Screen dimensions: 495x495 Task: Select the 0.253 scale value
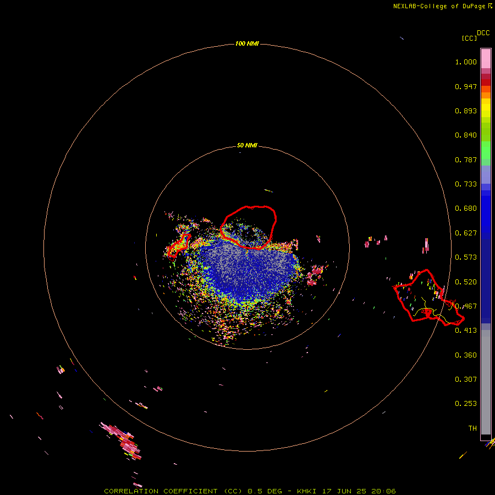tap(466, 404)
